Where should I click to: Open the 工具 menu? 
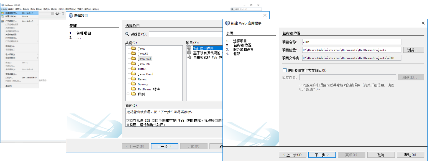click(x=80, y=9)
